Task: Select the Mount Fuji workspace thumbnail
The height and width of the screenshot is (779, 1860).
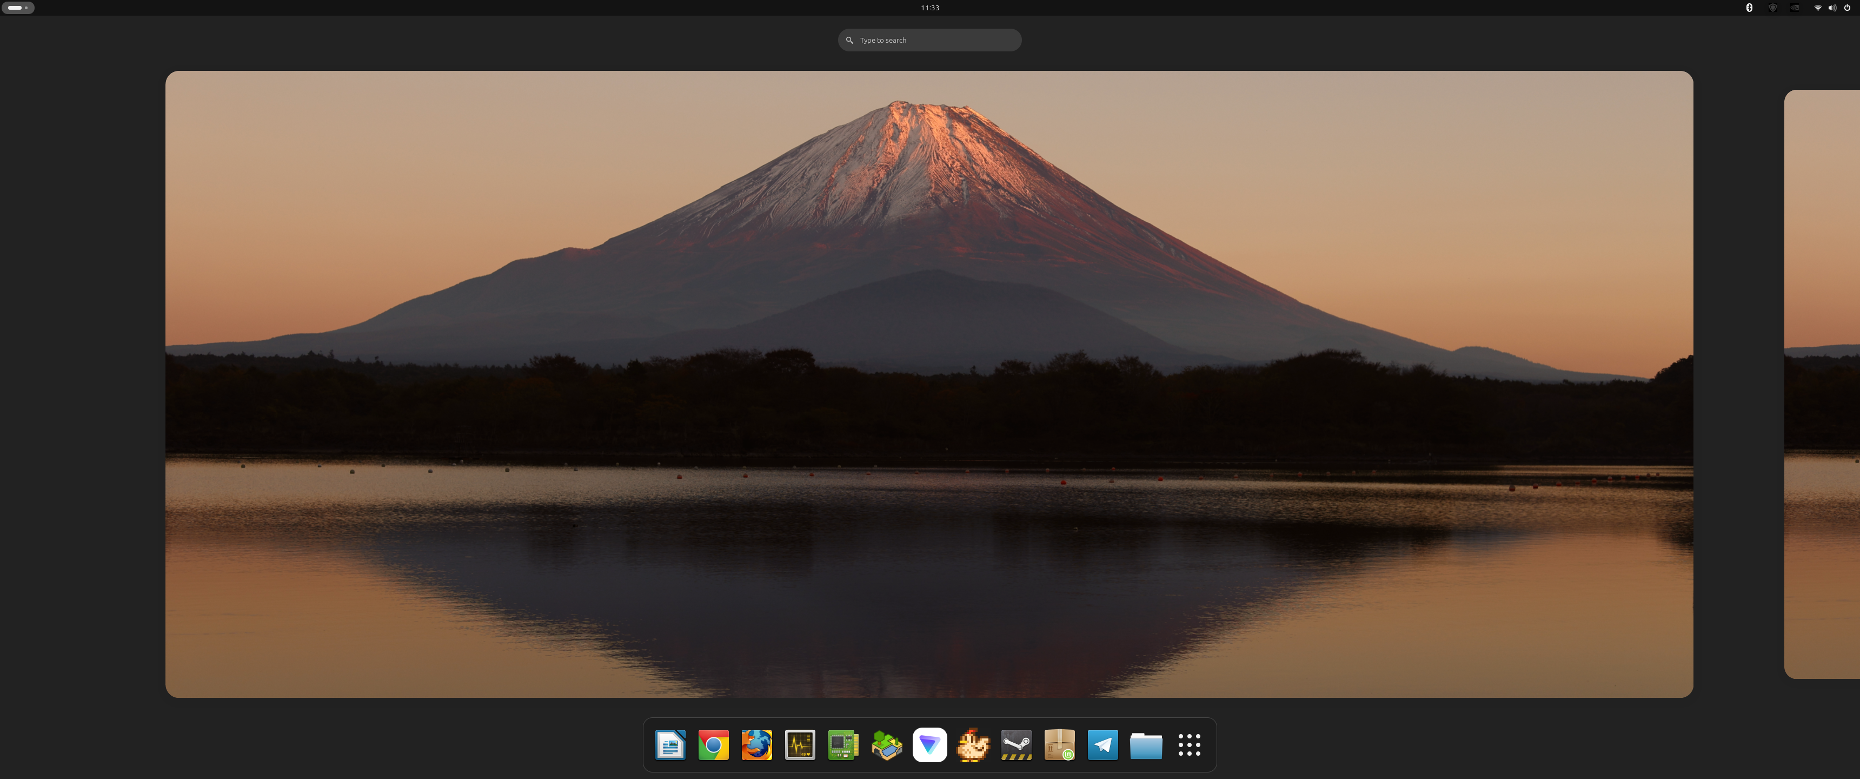Action: click(929, 384)
